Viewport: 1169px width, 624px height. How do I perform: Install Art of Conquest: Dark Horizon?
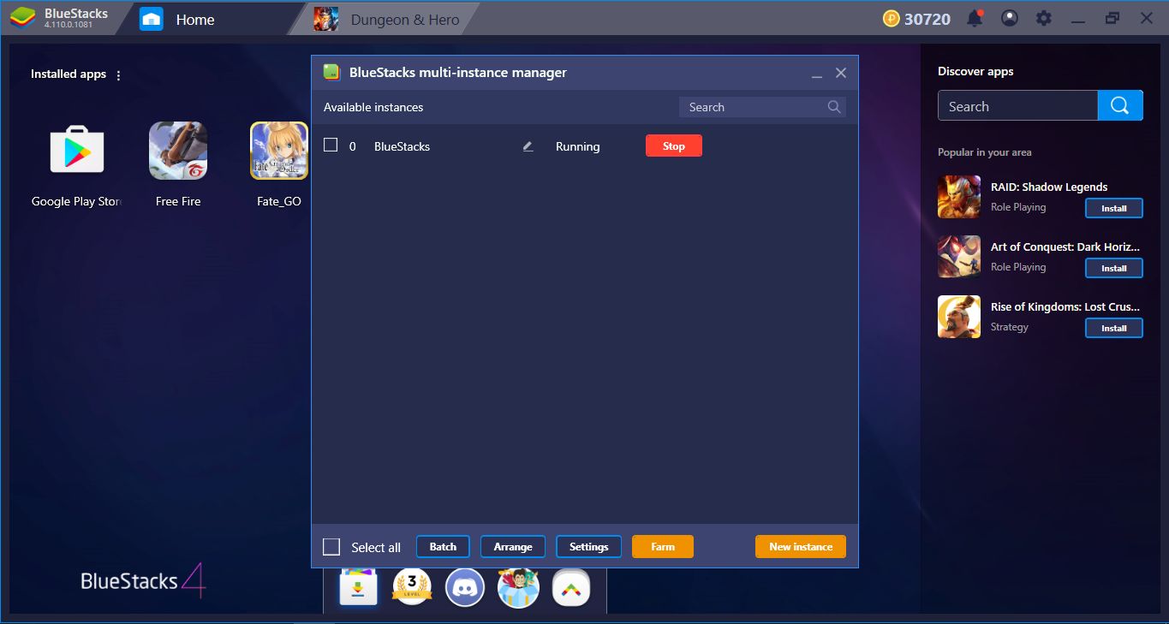(1114, 269)
